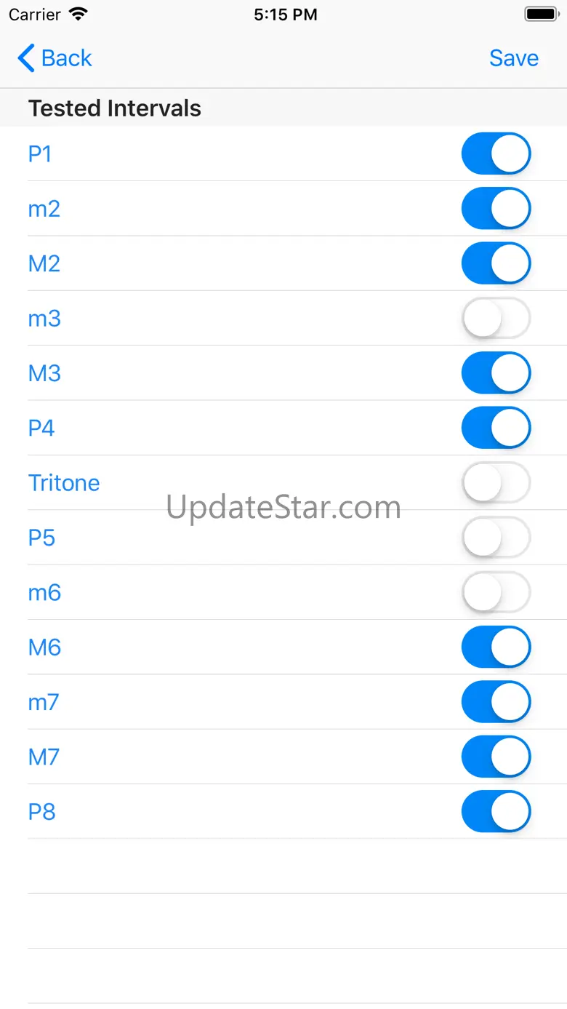Turn off the P8 octave switch
Viewport: 567px width, 1009px height.
point(496,812)
